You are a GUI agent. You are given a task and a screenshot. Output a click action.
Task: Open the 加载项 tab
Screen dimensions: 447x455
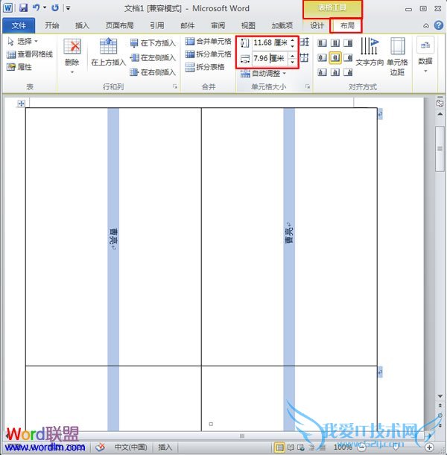(282, 25)
